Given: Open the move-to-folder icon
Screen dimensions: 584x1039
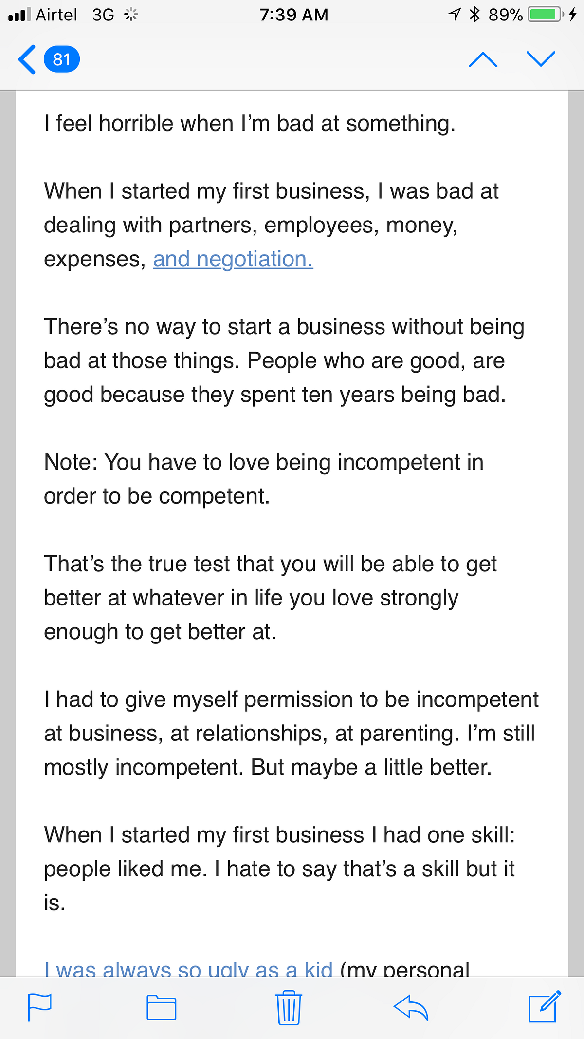Looking at the screenshot, I should click(x=161, y=1007).
